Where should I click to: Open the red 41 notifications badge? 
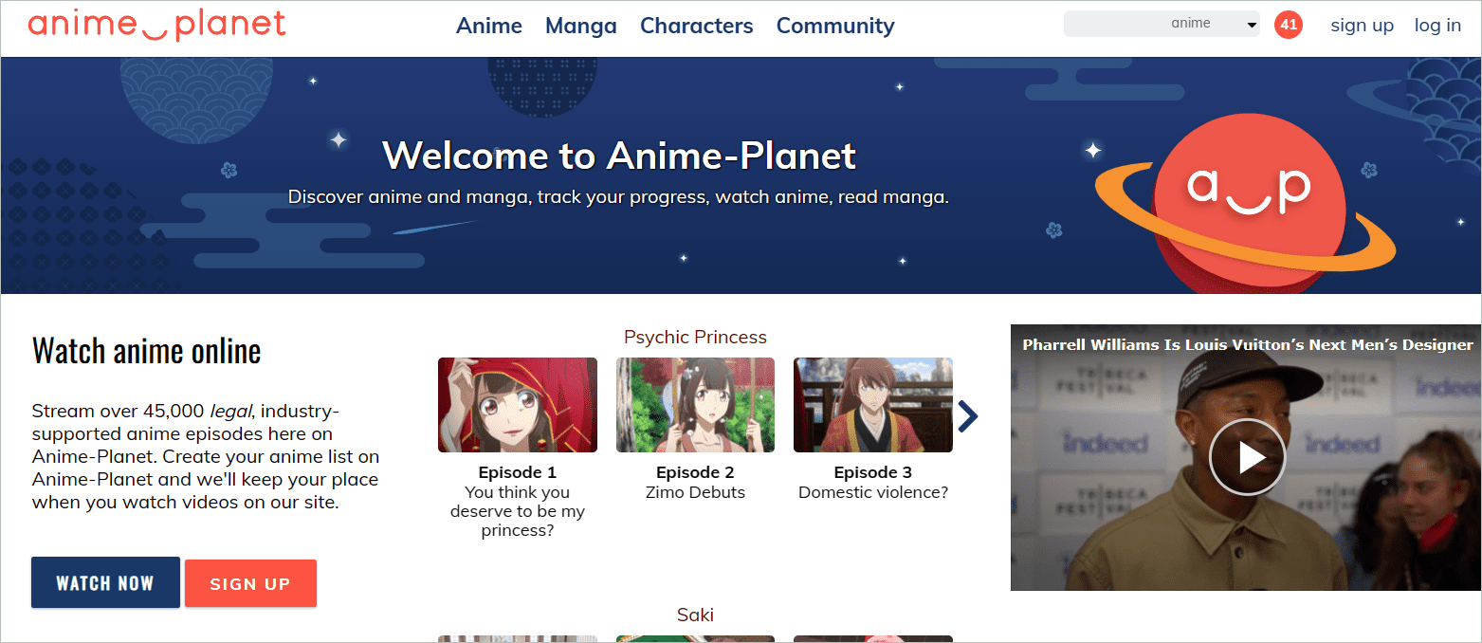point(1288,26)
